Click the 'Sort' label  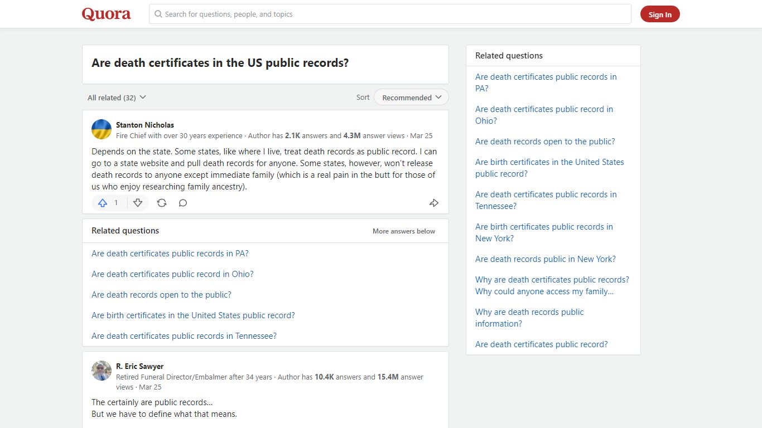tap(363, 97)
